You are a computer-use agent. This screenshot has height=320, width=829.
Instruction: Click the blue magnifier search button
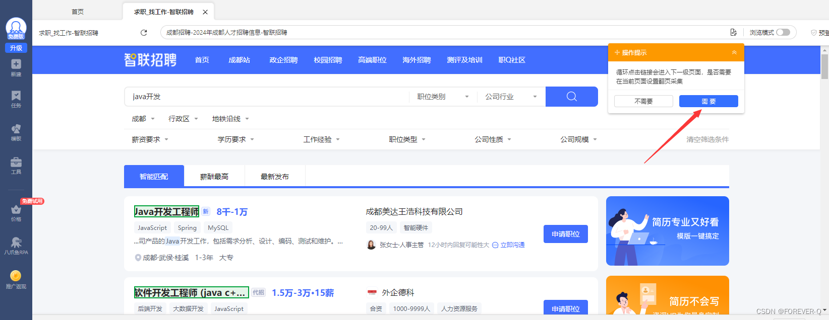point(572,97)
